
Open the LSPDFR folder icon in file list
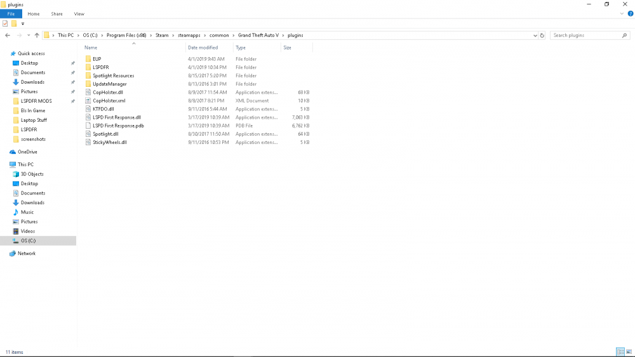[88, 67]
